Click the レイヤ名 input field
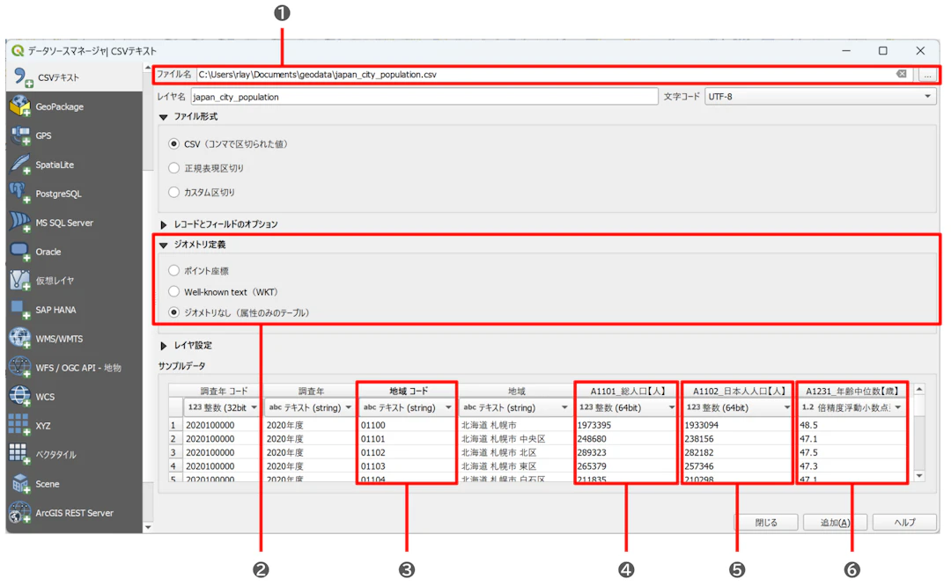Image resolution: width=951 pixels, height=586 pixels. (424, 97)
